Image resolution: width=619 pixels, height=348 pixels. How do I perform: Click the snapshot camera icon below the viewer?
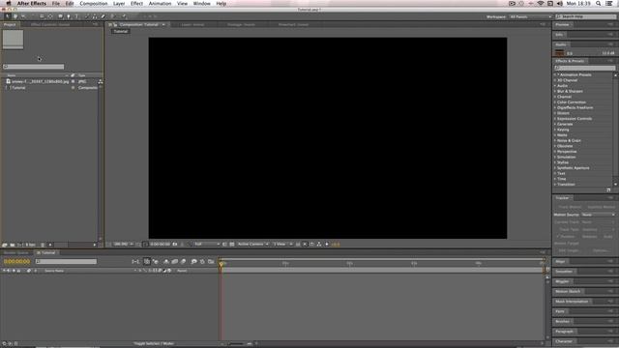(175, 245)
